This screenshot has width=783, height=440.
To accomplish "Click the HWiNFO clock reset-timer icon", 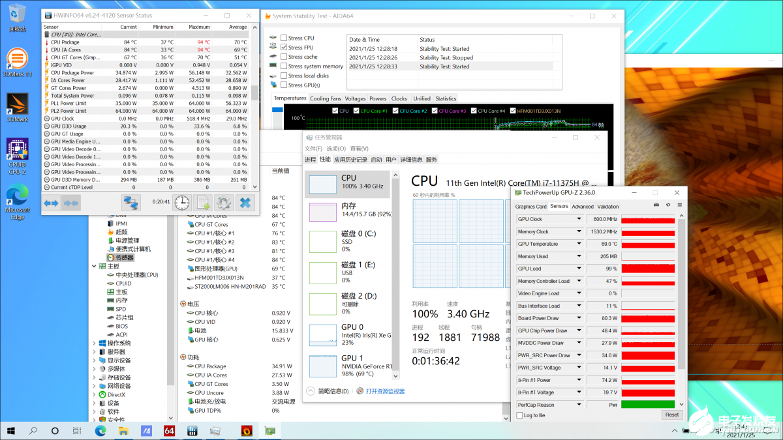I will pyautogui.click(x=182, y=203).
